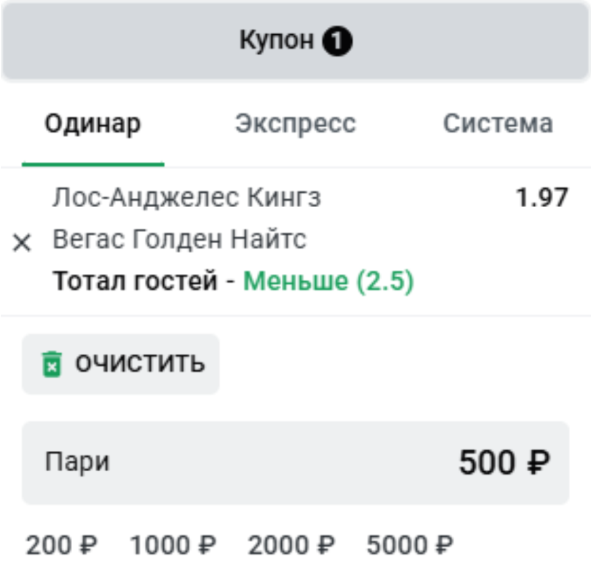Set the quick stake to 200 ₽
This screenshot has width=591, height=569.
point(62,545)
